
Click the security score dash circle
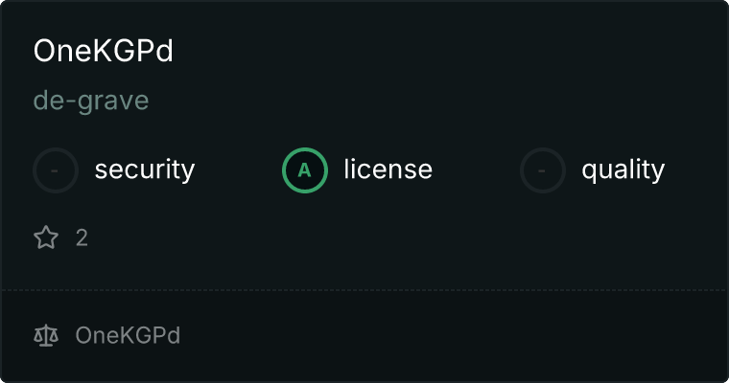56,170
